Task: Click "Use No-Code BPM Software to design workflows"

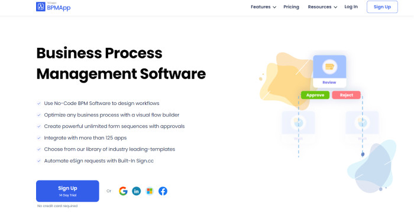Action: click(x=102, y=103)
